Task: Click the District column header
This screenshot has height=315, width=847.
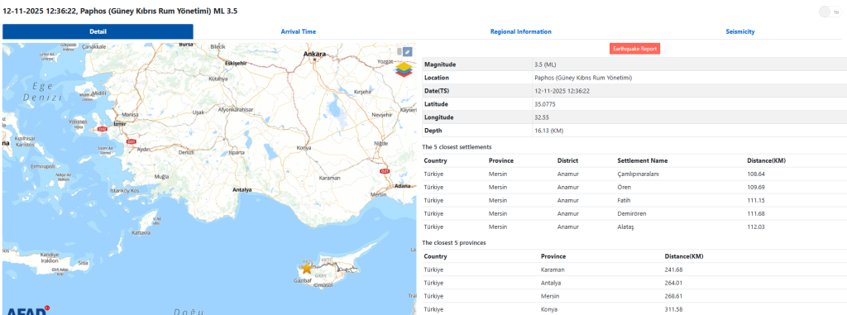Action: pyautogui.click(x=567, y=160)
